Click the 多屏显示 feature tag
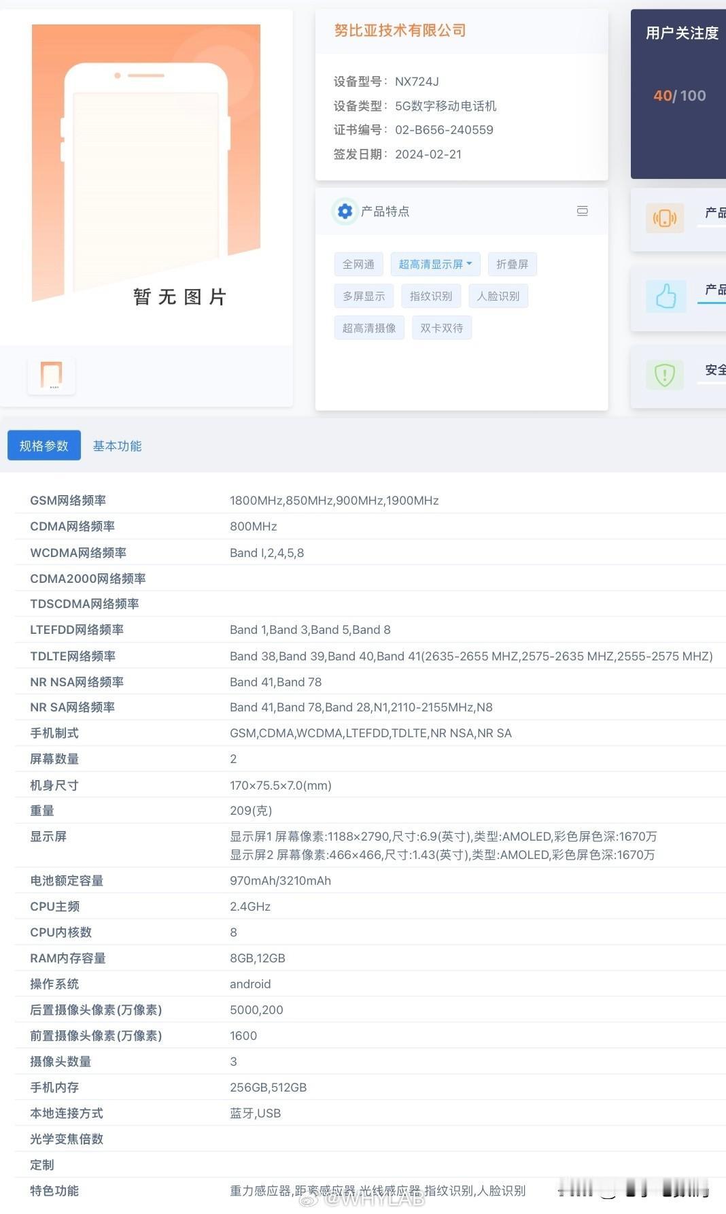The height and width of the screenshot is (1214, 726). 364,296
